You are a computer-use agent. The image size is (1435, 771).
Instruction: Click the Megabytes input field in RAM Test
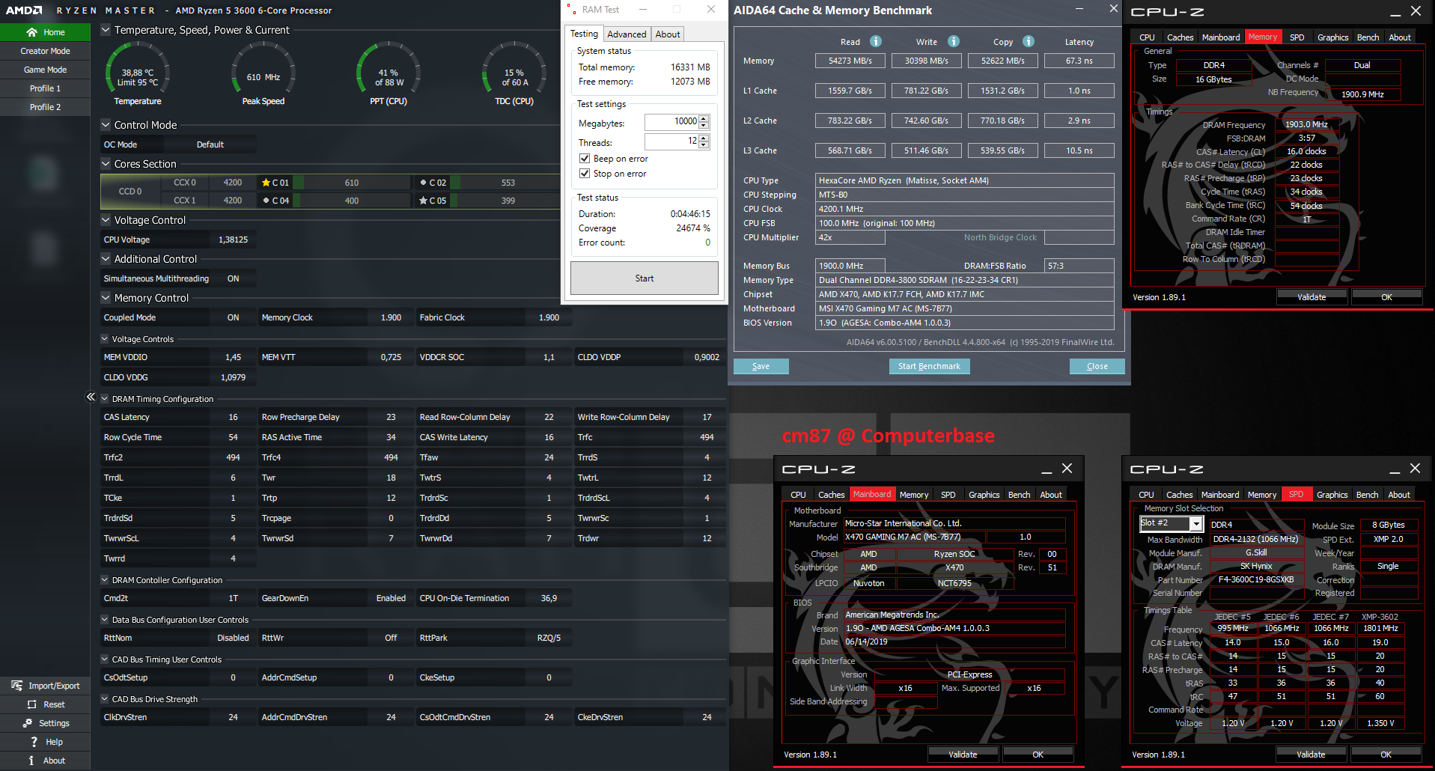point(671,122)
